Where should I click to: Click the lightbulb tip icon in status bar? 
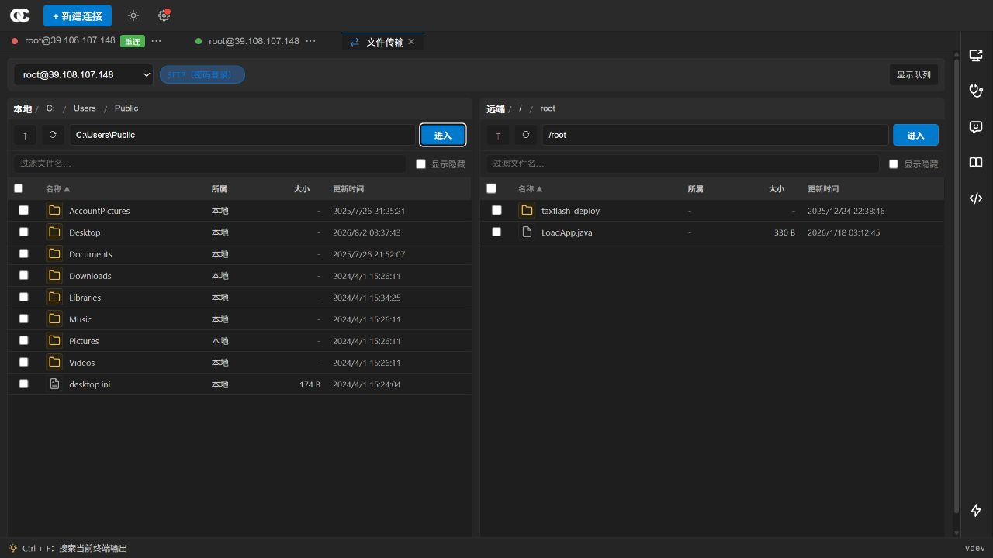click(13, 548)
